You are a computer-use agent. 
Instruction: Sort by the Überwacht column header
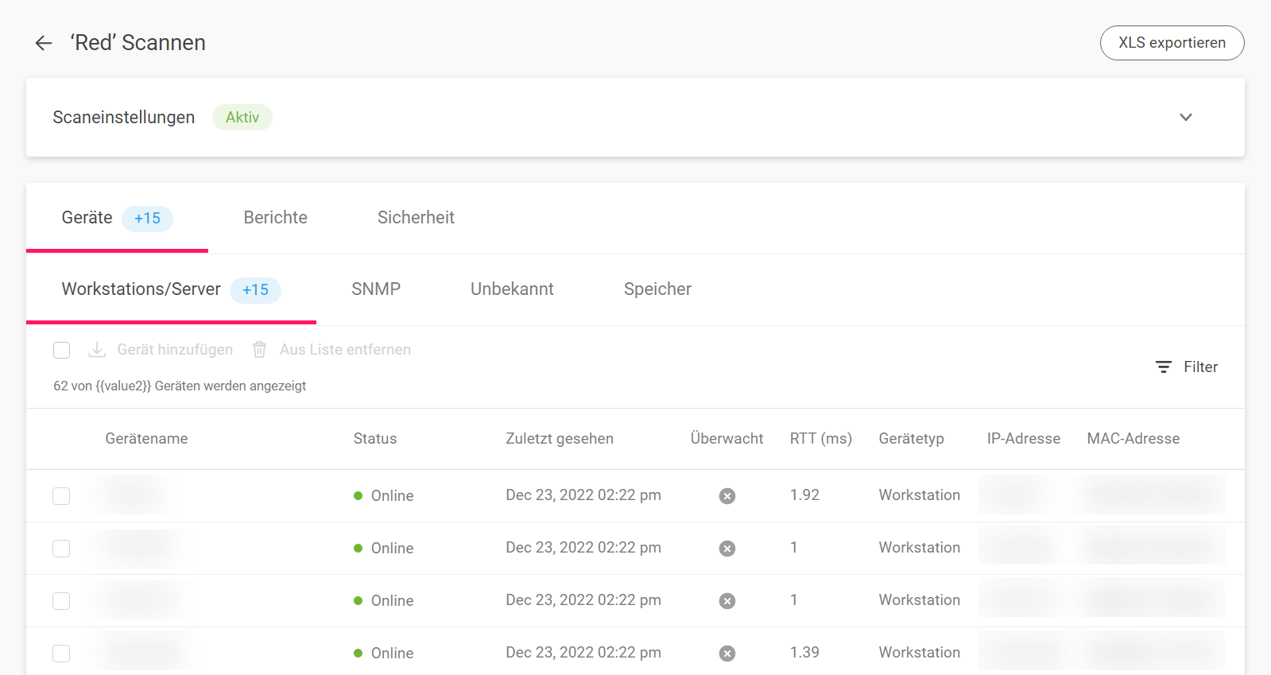(727, 439)
